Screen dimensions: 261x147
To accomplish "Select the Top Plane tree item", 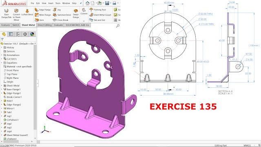I will coord(10,74).
